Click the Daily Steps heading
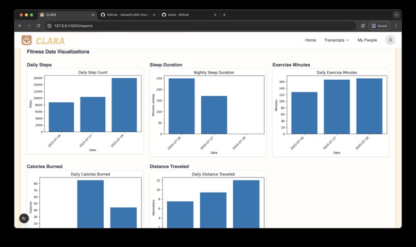 (39, 65)
